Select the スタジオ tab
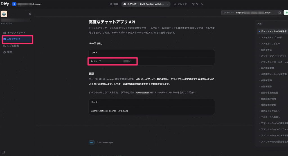The width and height of the screenshot is (288, 156). point(130,4)
